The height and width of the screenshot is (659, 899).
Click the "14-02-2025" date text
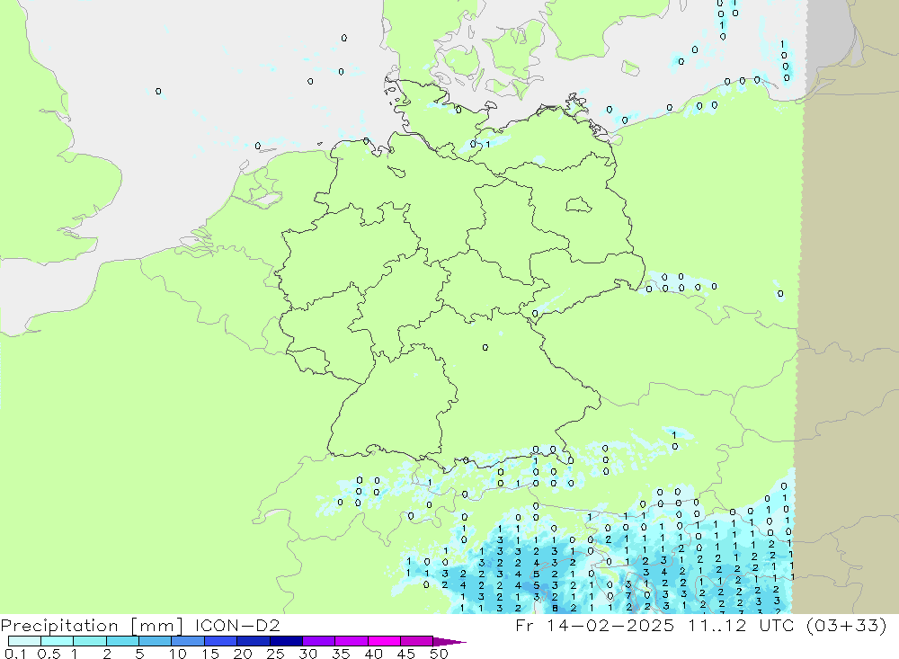click(x=610, y=625)
